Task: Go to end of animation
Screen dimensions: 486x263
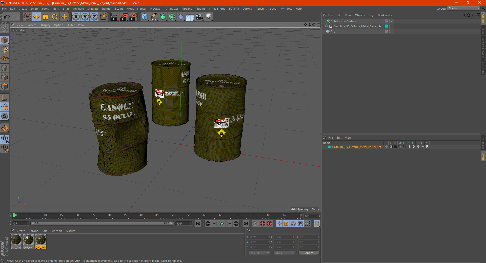Action: (246, 224)
